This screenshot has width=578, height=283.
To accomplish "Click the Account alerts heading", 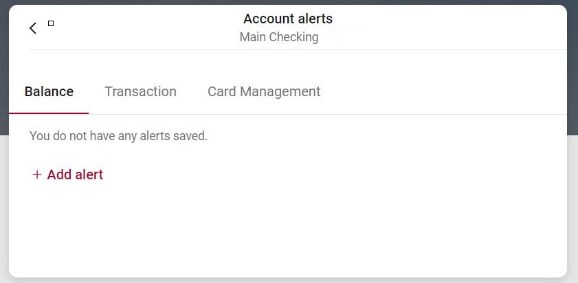I will [x=288, y=19].
